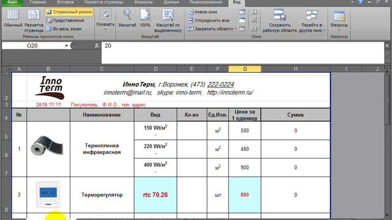Toggle Page Break mode (Страничный режим)

[69, 12]
